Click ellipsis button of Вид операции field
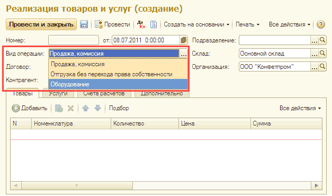The height and width of the screenshot is (196, 332). tap(184, 54)
